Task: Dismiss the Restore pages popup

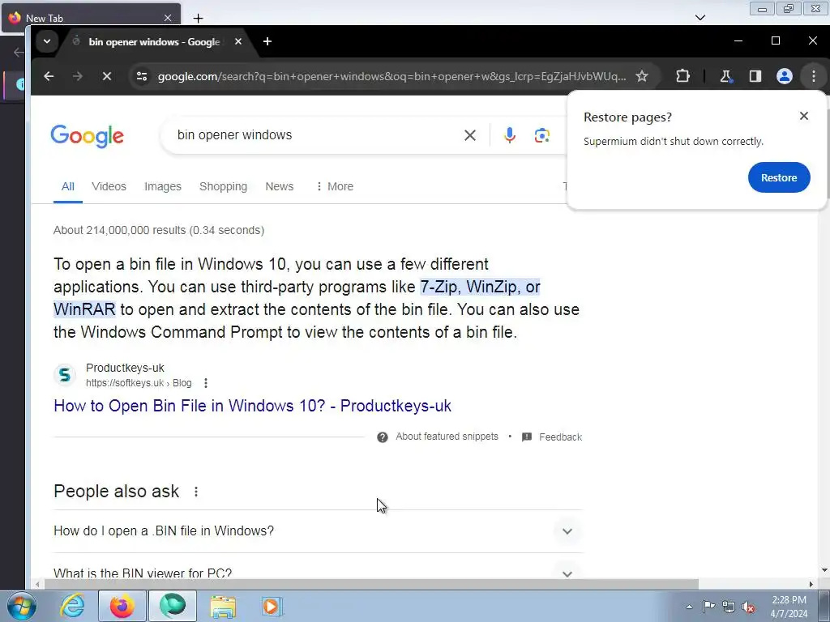Action: [x=804, y=116]
